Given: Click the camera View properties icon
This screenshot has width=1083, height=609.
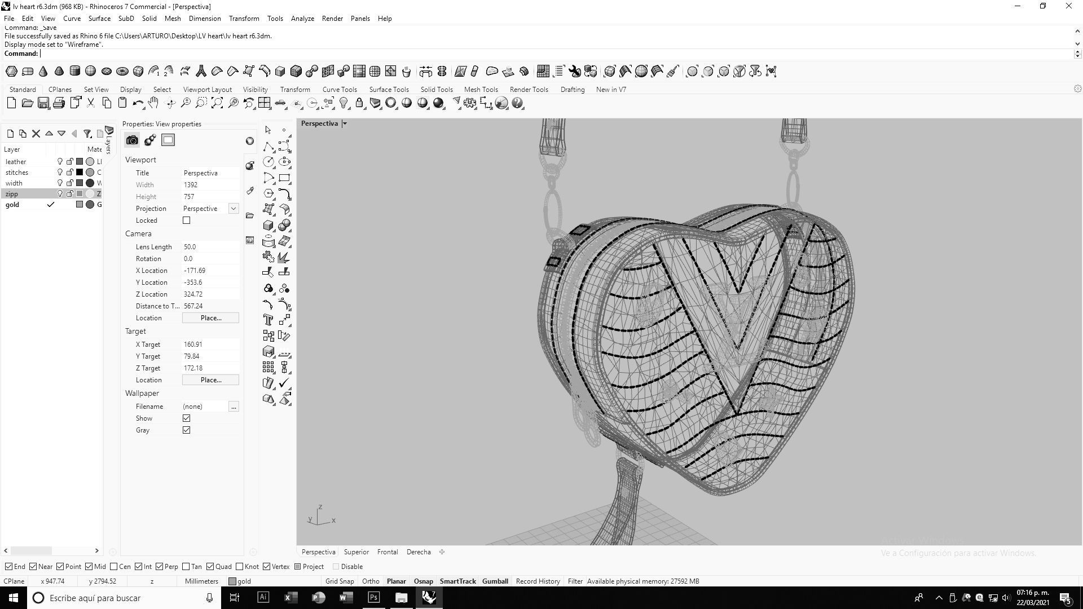Looking at the screenshot, I should coord(132,140).
